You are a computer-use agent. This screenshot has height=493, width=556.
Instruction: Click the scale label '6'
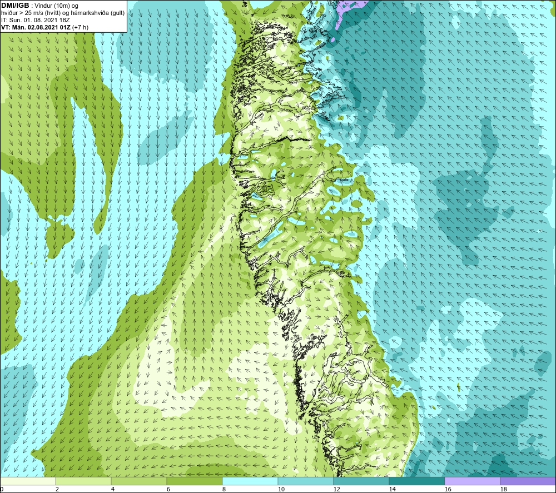tap(168, 489)
